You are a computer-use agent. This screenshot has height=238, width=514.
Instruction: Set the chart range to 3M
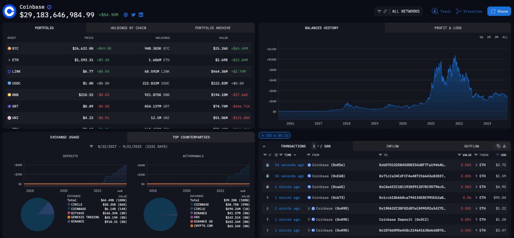(496, 37)
